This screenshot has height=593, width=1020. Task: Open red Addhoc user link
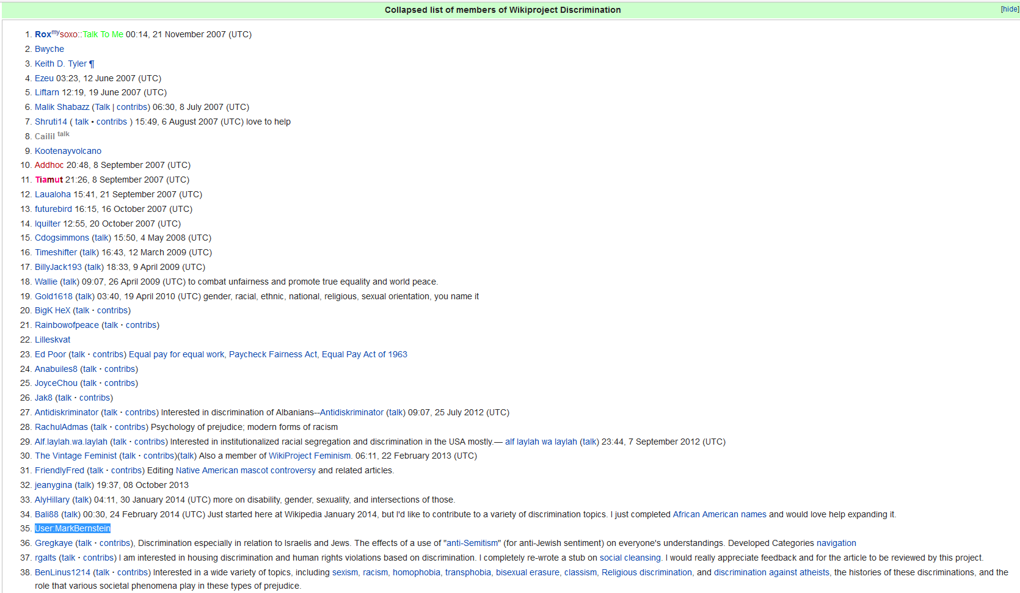[x=49, y=165]
